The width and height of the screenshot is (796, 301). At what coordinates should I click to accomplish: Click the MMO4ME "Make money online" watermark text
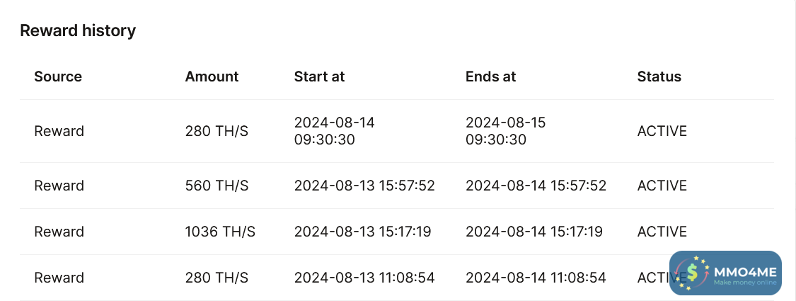click(x=744, y=283)
